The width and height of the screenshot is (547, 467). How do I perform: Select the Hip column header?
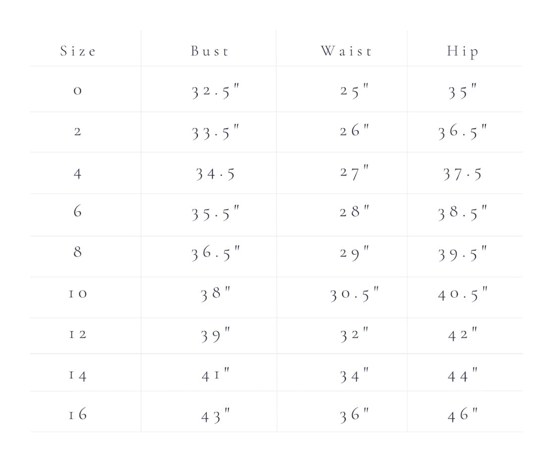pyautogui.click(x=463, y=52)
